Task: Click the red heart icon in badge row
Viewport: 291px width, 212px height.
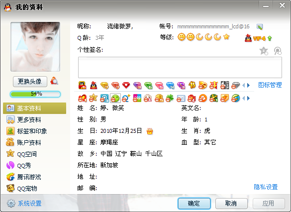Action: 126,85
